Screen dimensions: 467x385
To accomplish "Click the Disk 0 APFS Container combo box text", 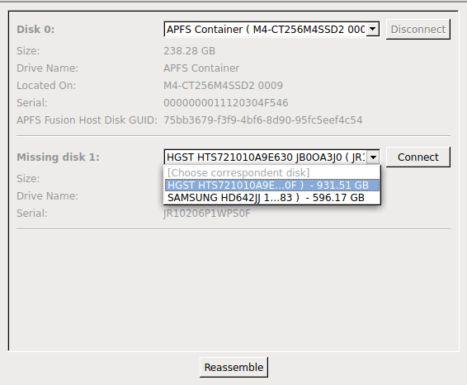I will 266,29.
